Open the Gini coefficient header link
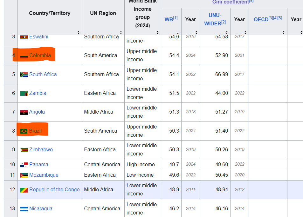Viewport: 303px width, 217px height. point(231,2)
